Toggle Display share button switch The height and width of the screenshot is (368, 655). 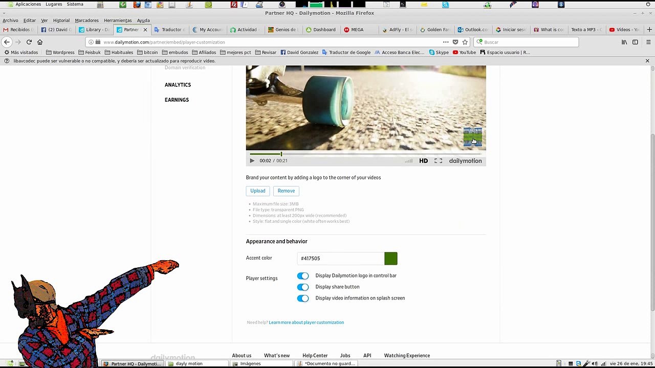pos(303,287)
